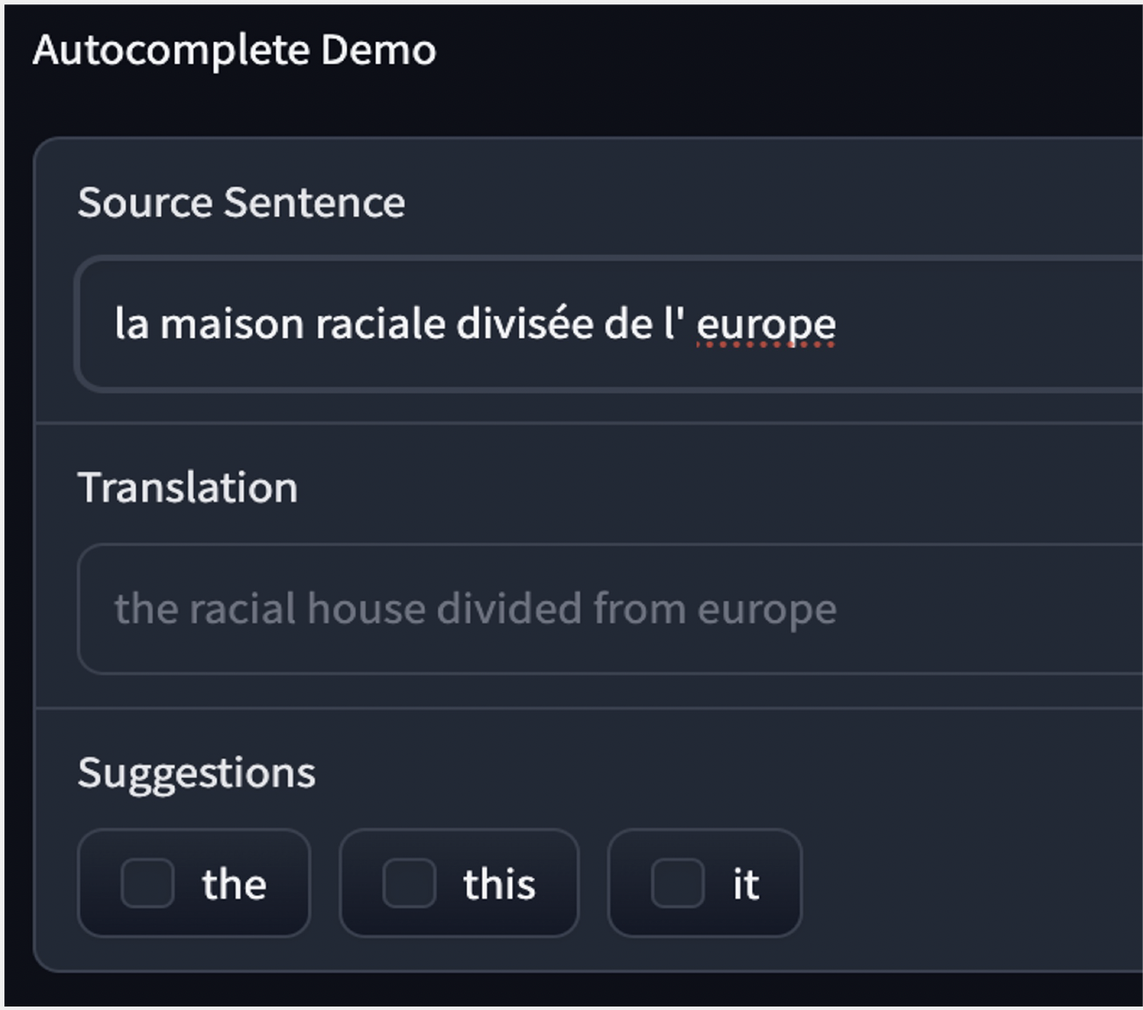The height and width of the screenshot is (1010, 1143).
Task: Click "divided" in the translation placeholder
Action: [509, 609]
